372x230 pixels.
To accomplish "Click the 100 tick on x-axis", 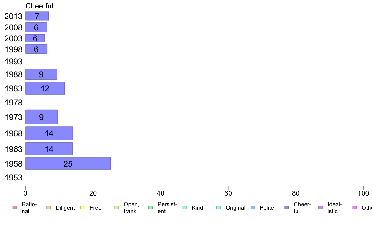I will (363, 193).
